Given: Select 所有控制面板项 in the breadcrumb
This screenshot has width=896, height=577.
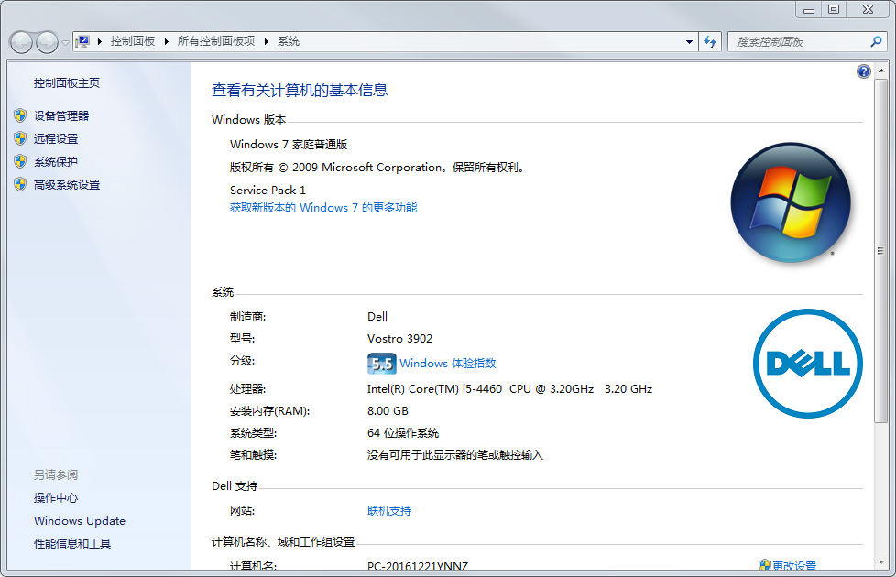Looking at the screenshot, I should point(216,41).
